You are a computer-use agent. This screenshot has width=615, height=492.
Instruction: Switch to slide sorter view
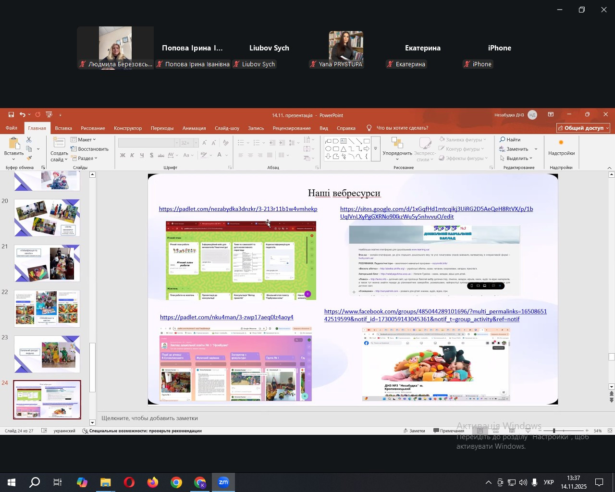pyautogui.click(x=496, y=431)
